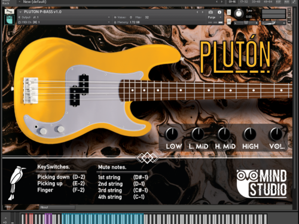Click the Tune value 0.00
This screenshot has width=299, height=224.
tap(249, 17)
